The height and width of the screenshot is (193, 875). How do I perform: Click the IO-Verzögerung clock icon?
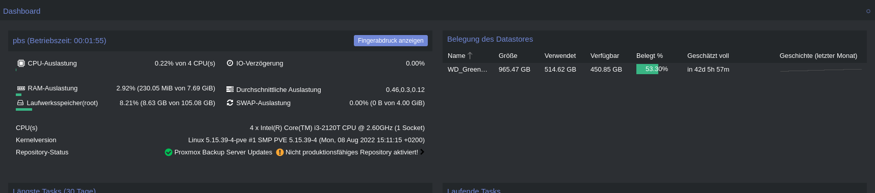[230, 63]
